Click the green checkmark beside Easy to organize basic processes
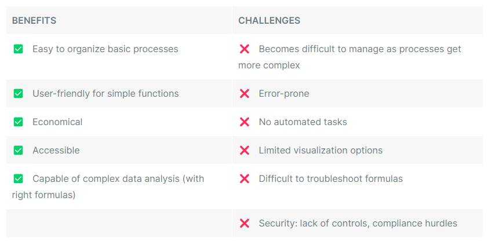488x245 pixels. [x=19, y=49]
